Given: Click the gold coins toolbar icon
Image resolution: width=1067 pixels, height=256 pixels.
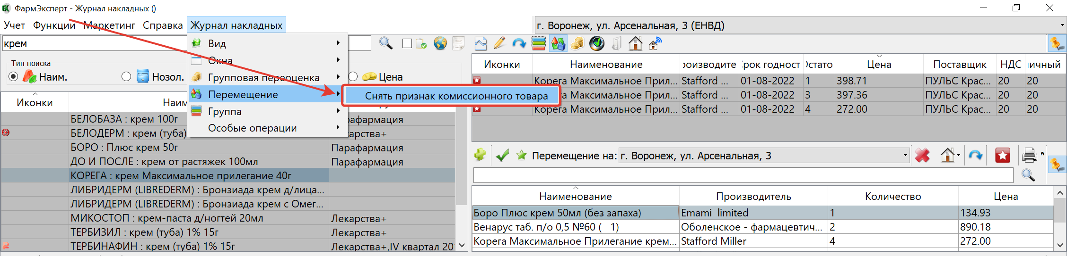Looking at the screenshot, I should point(577,44).
